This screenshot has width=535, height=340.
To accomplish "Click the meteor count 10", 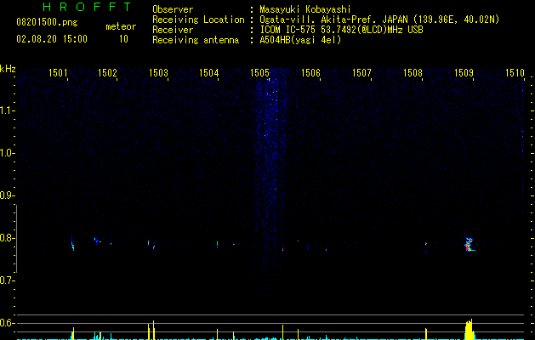I will tap(123, 39).
